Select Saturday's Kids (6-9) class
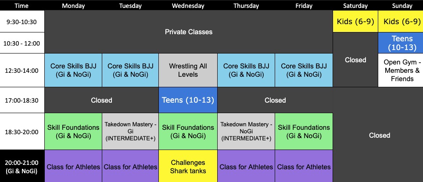423x182 pixels. 355,21
